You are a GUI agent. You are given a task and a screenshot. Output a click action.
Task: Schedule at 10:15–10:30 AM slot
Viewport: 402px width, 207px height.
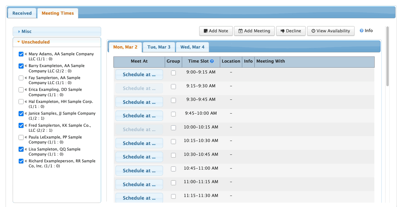139,143
